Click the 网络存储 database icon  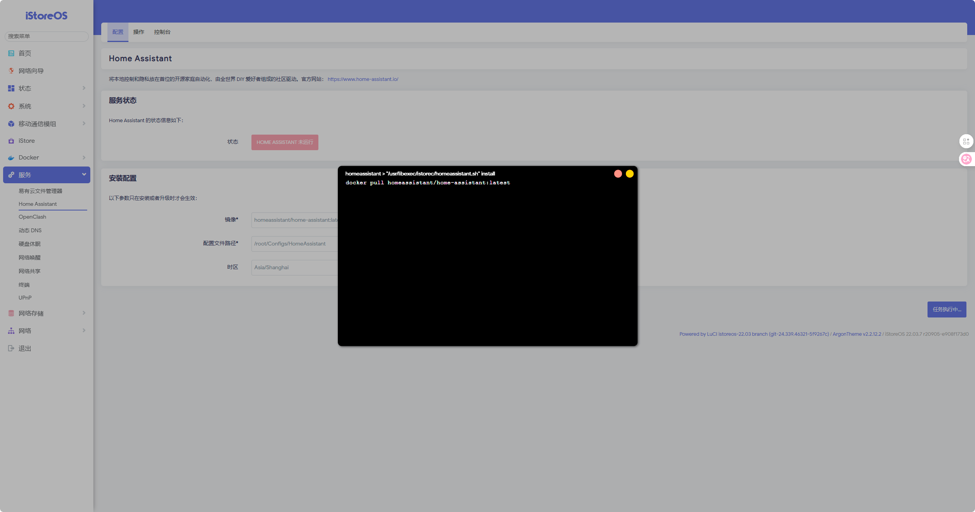click(x=11, y=313)
